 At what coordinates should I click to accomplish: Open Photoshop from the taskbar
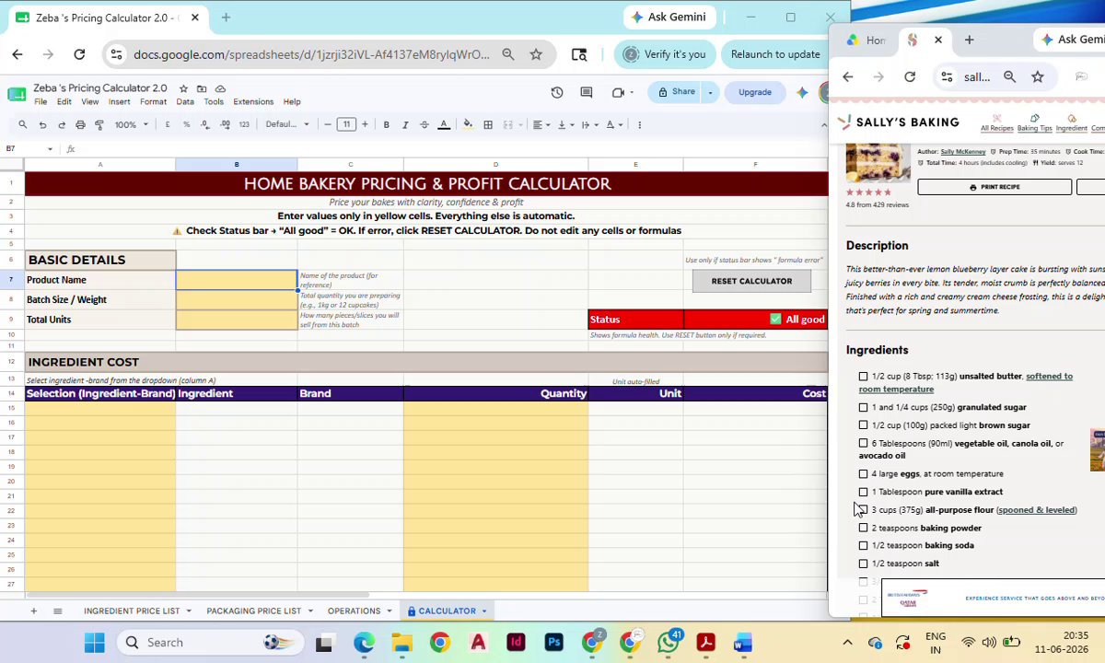click(x=553, y=642)
